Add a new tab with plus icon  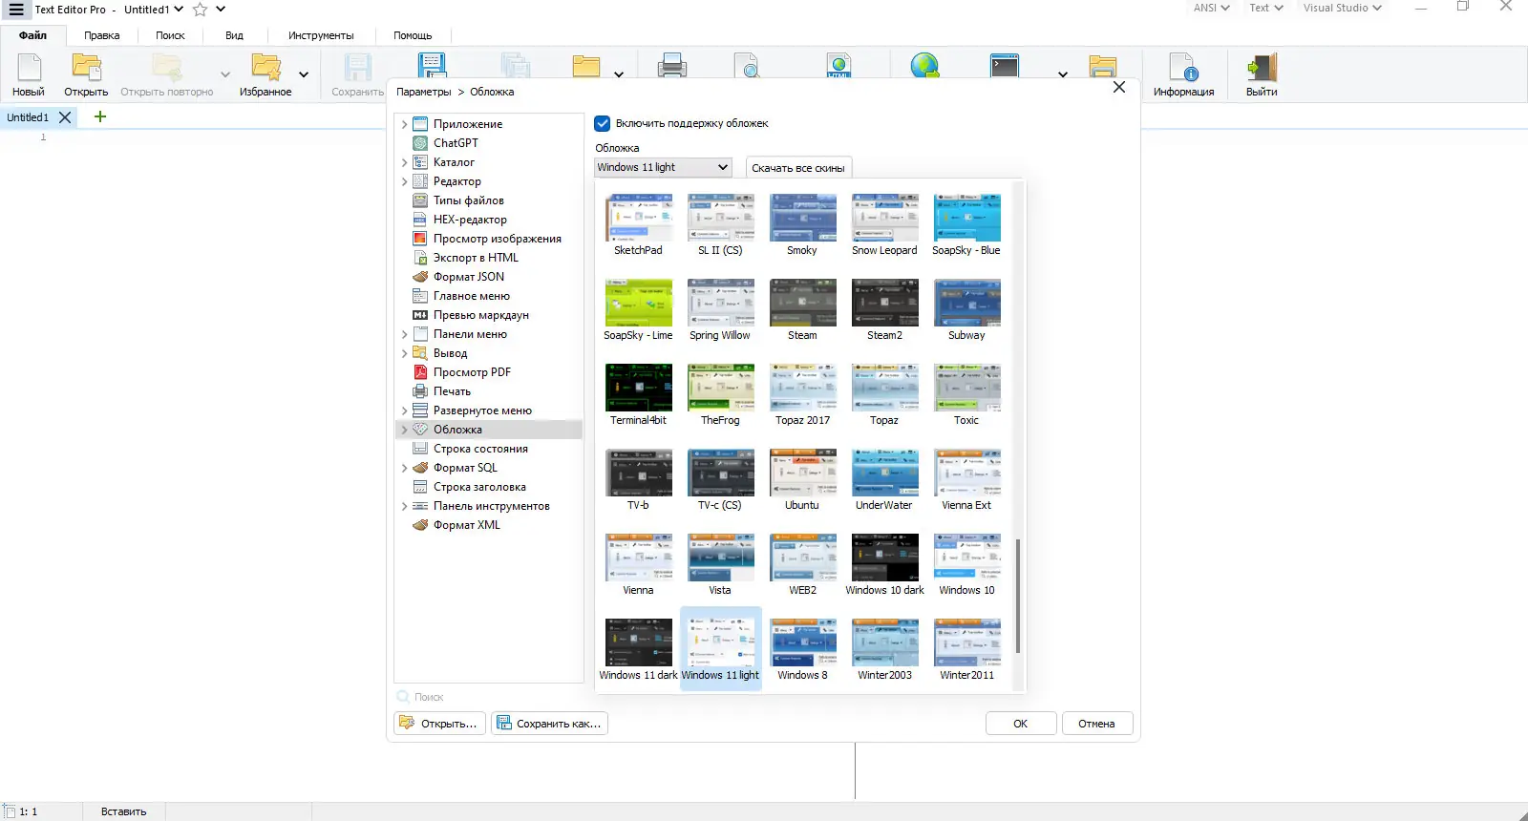[100, 116]
